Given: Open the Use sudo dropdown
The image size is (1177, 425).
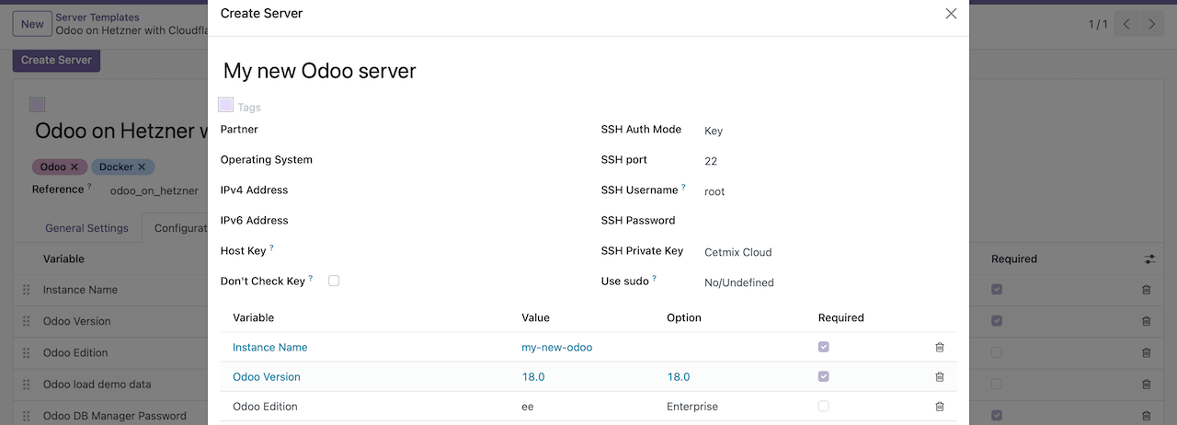Looking at the screenshot, I should tap(828, 282).
